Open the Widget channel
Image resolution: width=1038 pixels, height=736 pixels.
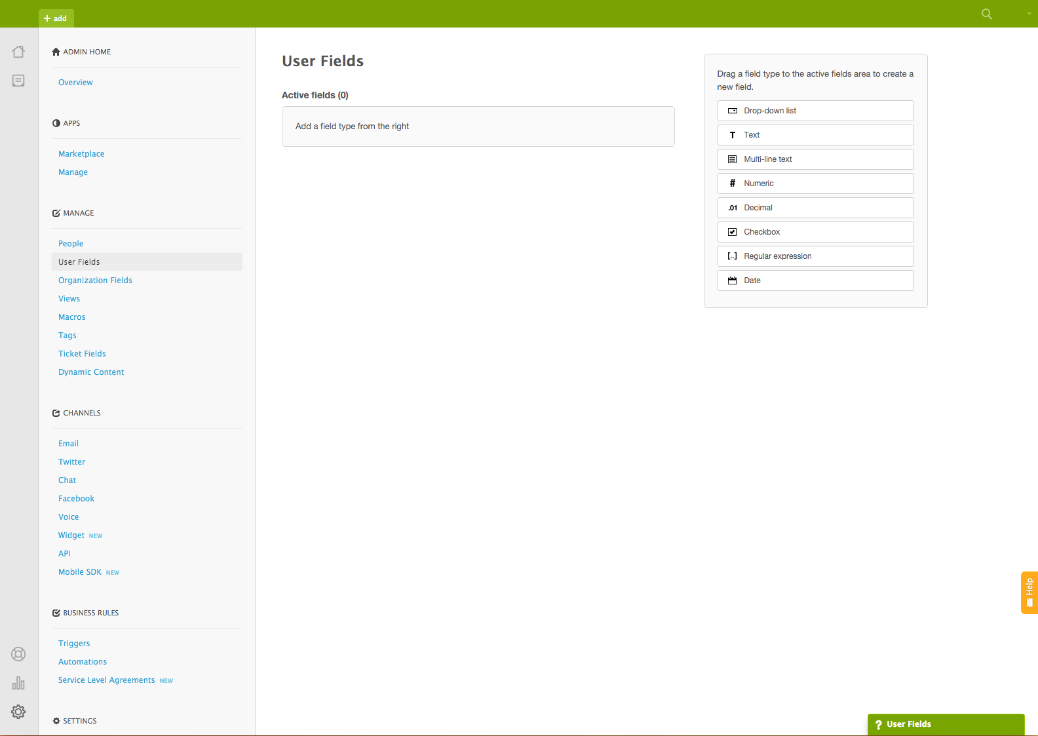[x=71, y=535]
